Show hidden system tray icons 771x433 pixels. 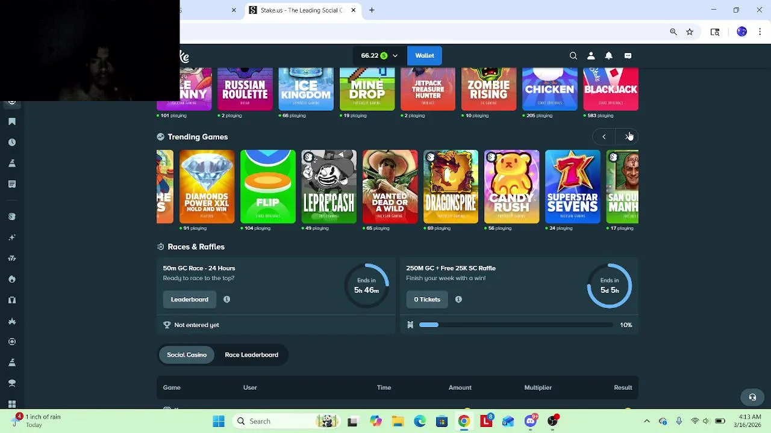coord(647,421)
